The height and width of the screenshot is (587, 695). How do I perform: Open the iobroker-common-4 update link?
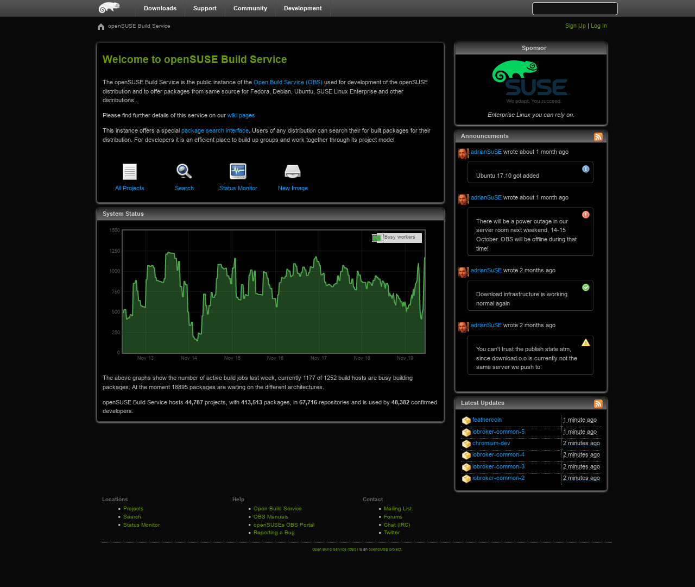click(498, 455)
